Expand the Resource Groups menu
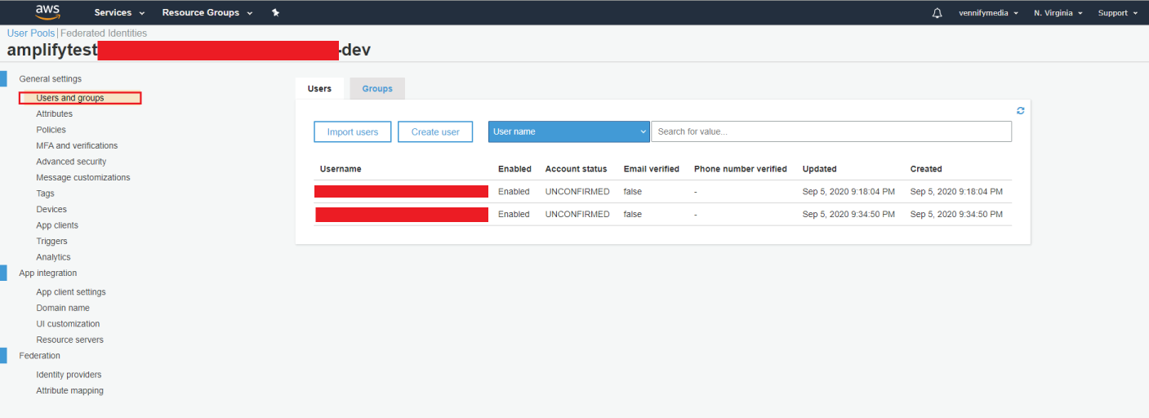 (207, 12)
